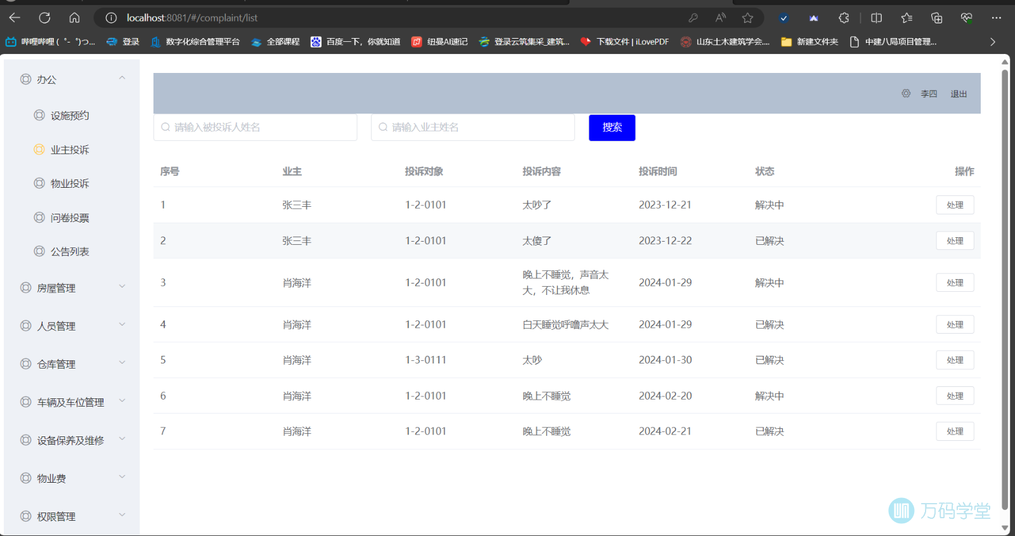This screenshot has width=1015, height=536.
Task: Click the 退出 logout link
Action: click(959, 94)
